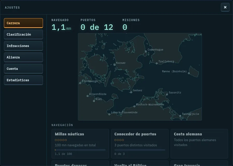Open the Clasificación tab

pos(23,34)
